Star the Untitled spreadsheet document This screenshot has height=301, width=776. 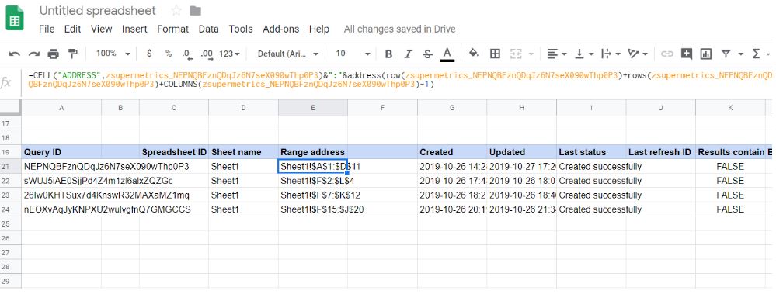point(176,10)
